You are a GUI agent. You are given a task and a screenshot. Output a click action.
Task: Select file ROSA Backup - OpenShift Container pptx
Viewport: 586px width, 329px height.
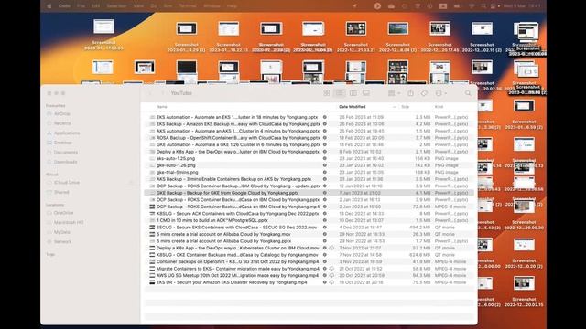coord(309,138)
